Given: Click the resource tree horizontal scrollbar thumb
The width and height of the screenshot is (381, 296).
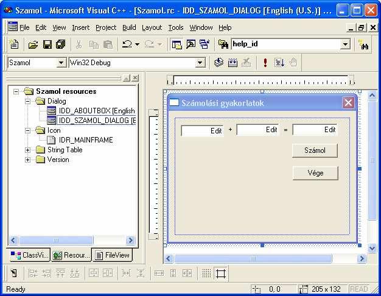Looking at the screenshot, I should click(x=56, y=241).
